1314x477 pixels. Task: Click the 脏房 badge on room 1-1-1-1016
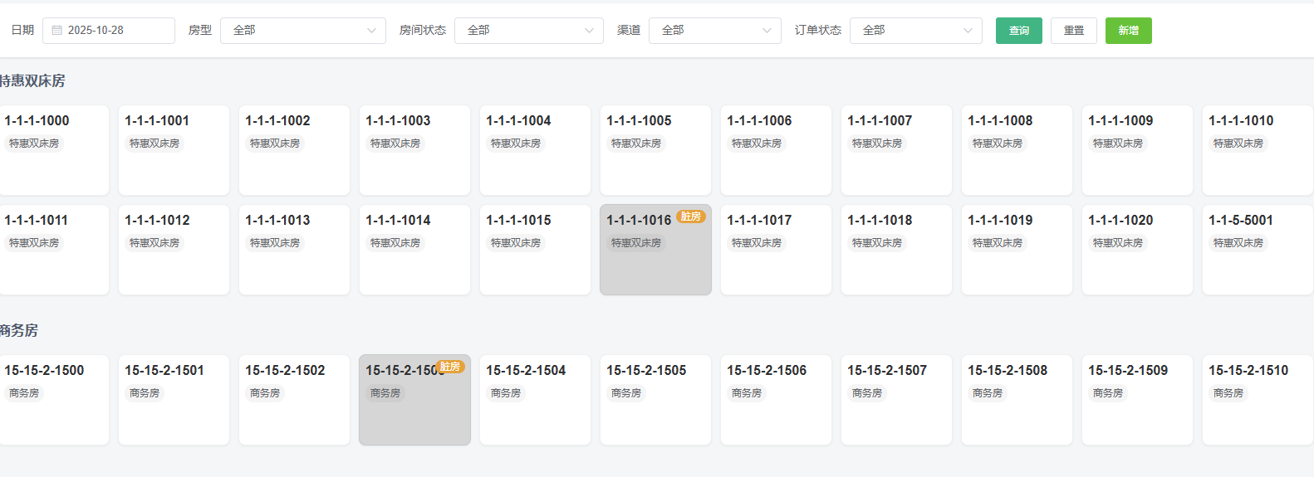[x=690, y=217]
